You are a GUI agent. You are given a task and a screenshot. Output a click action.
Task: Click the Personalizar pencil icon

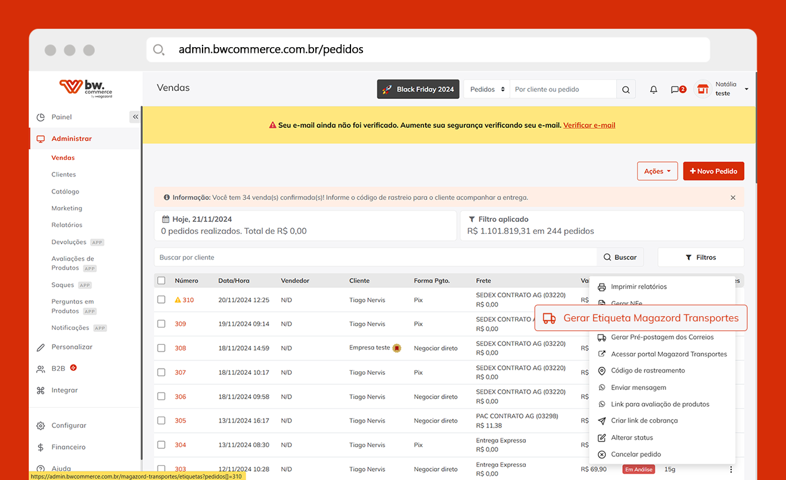click(x=40, y=347)
